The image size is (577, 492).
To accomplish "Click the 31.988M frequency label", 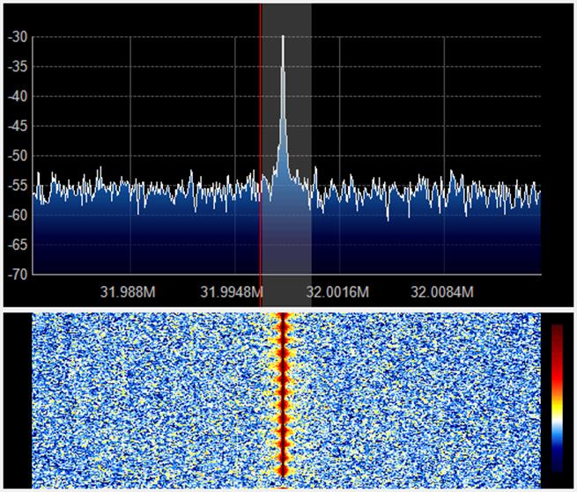I will (128, 293).
